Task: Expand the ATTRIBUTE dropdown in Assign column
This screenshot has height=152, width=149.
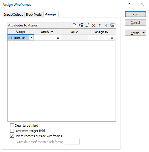Action: pos(31,37)
